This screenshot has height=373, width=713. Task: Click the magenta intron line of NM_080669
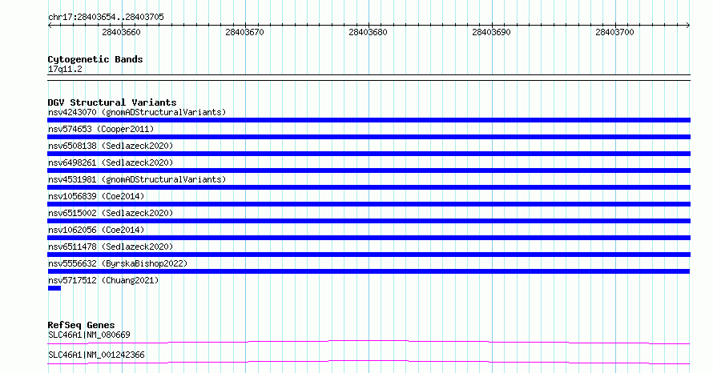(x=369, y=341)
